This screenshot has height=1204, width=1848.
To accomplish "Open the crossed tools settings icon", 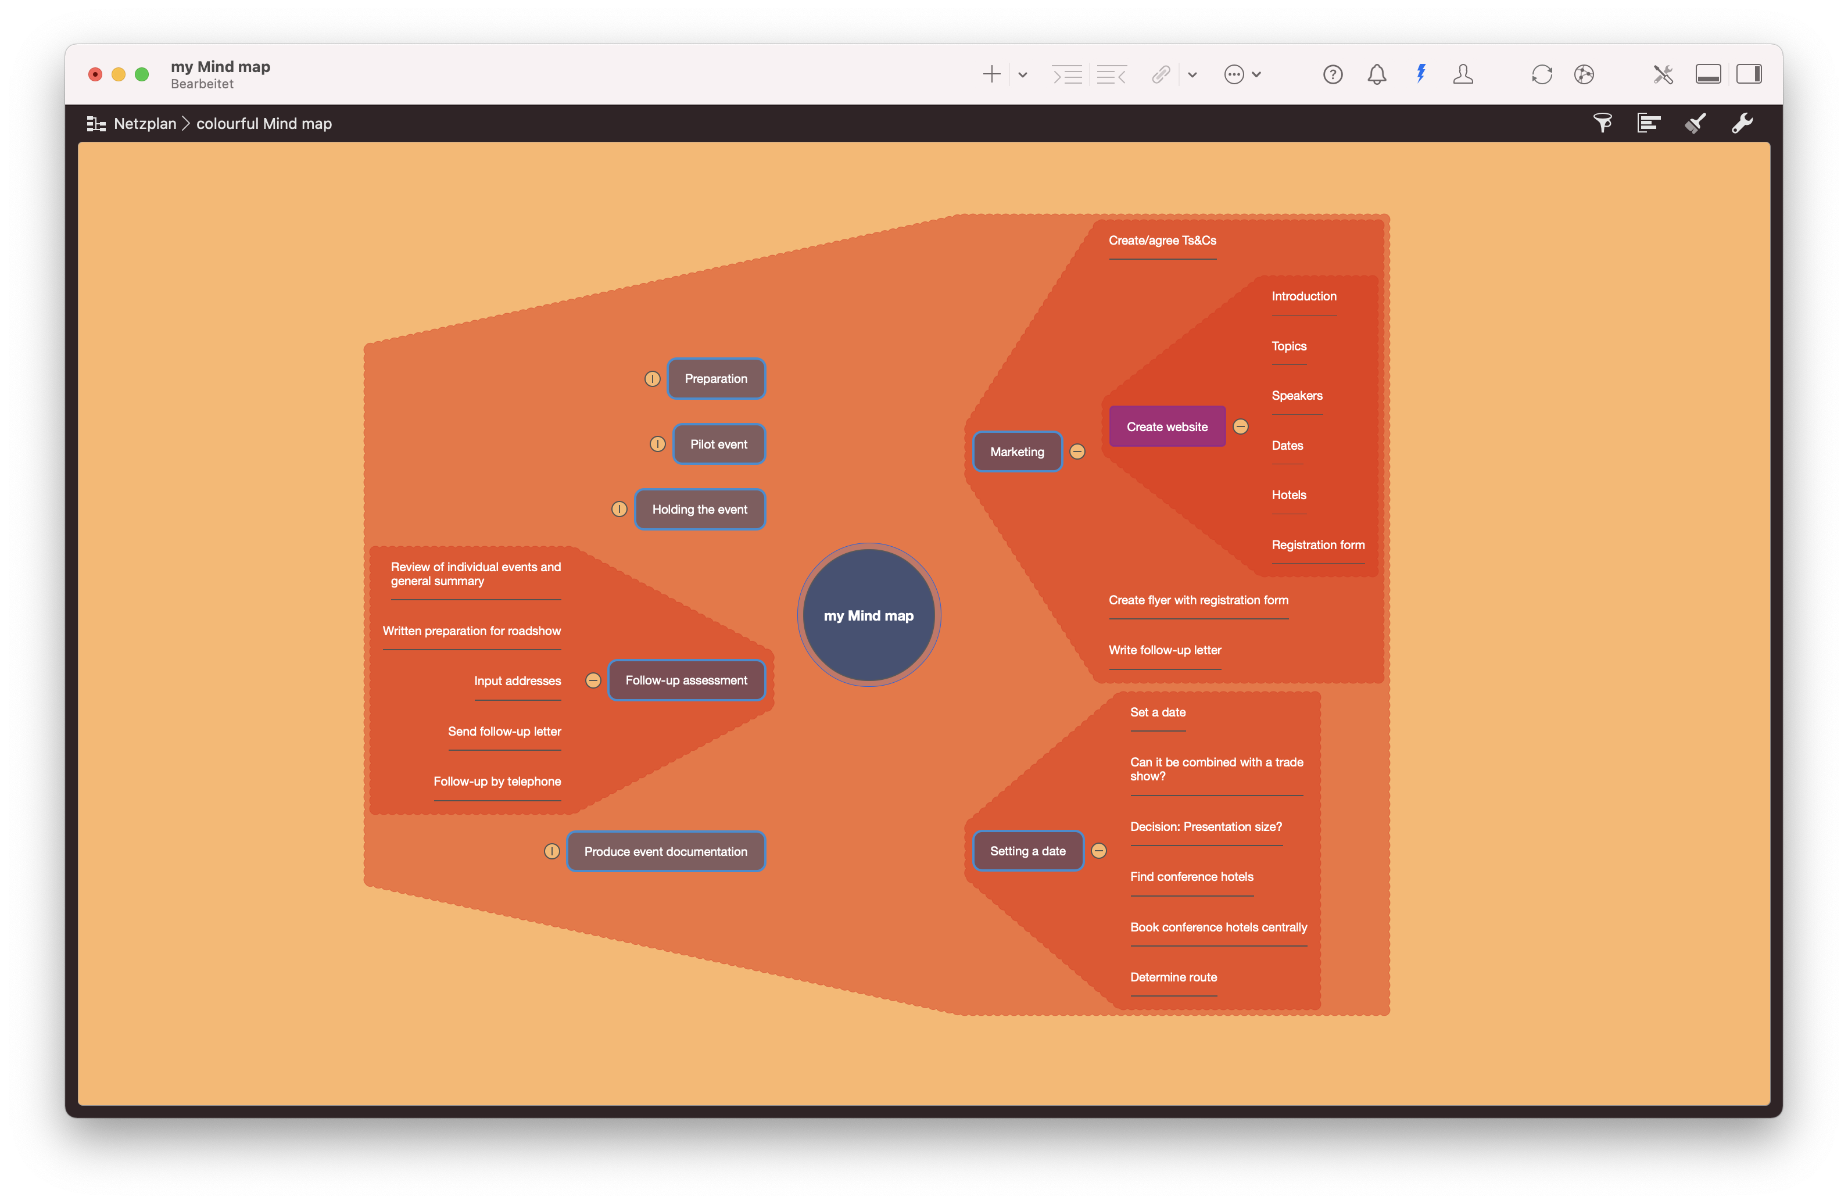I will tap(1663, 74).
